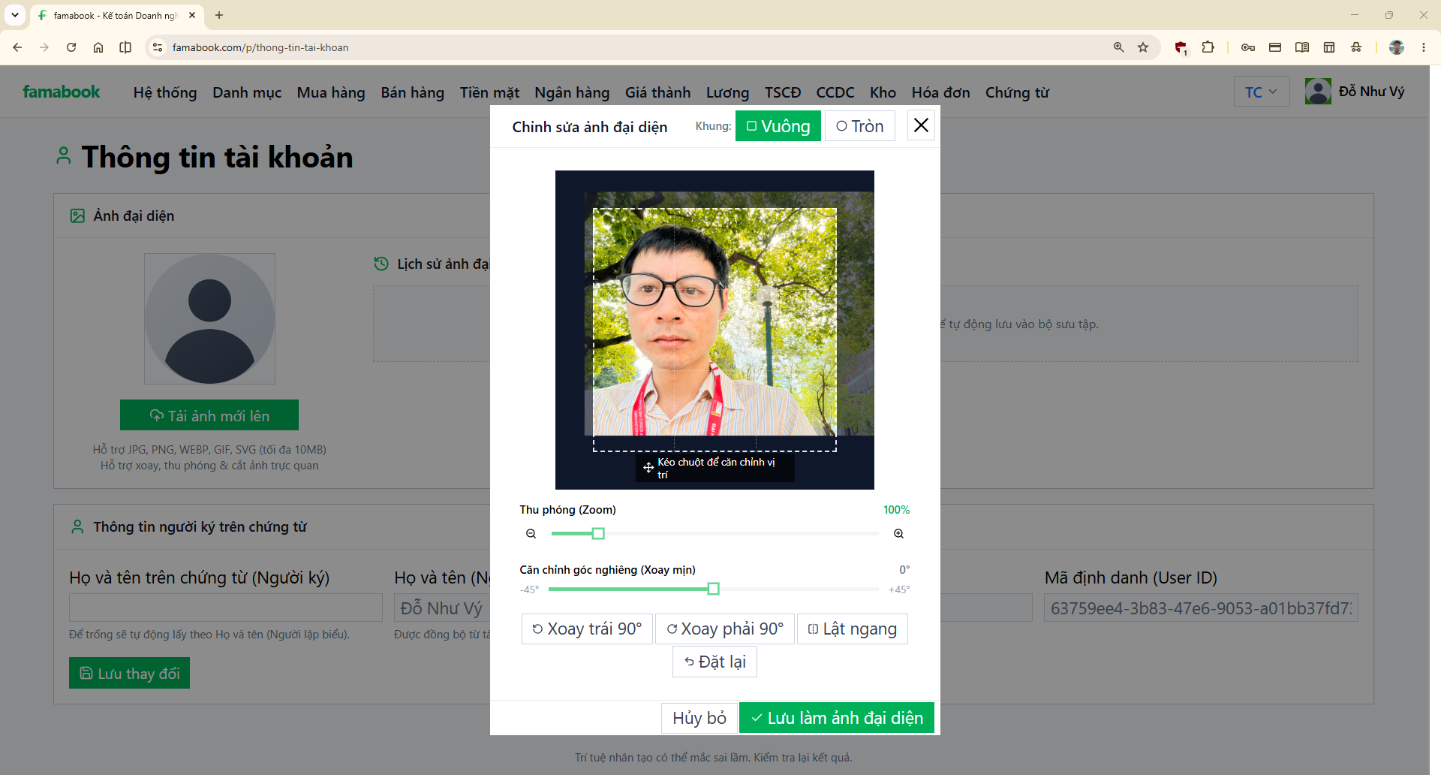Open the Mua hàng menu

(331, 92)
